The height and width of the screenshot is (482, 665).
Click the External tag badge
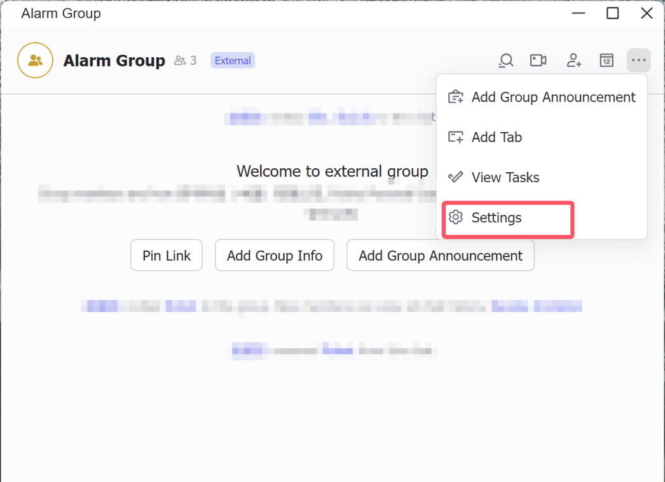[233, 61]
